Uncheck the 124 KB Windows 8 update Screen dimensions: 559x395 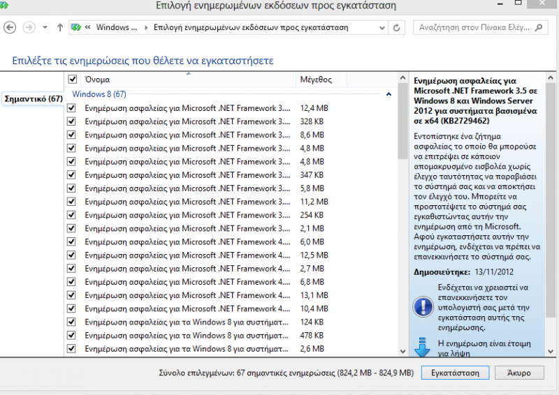[71, 322]
